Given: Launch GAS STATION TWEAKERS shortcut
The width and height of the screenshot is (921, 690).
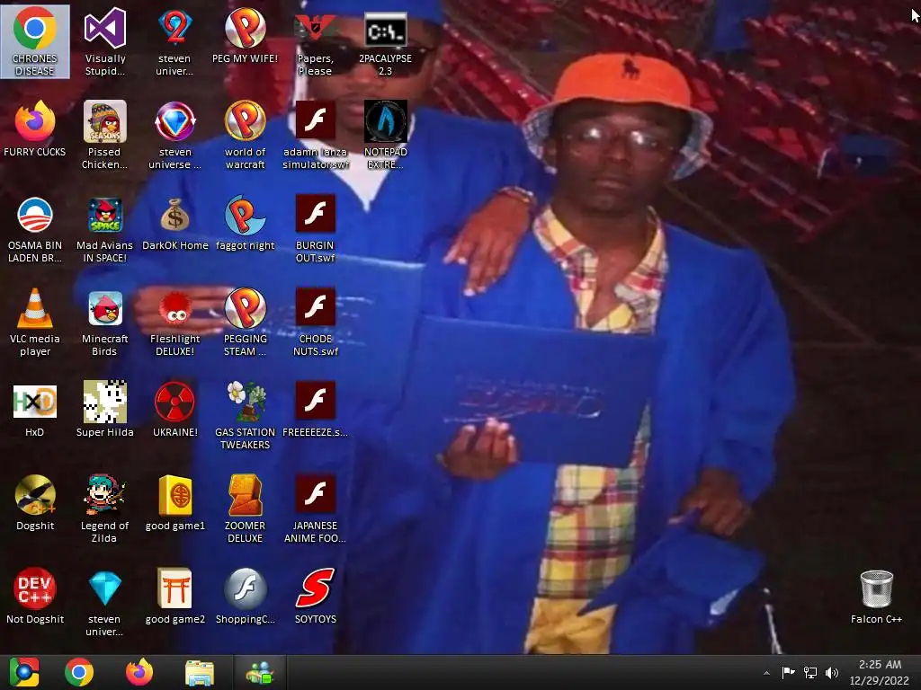Looking at the screenshot, I should point(245,415).
